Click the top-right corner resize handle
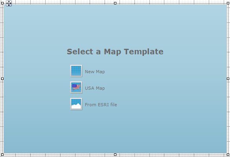The width and height of the screenshot is (230, 157). tap(228, 3)
